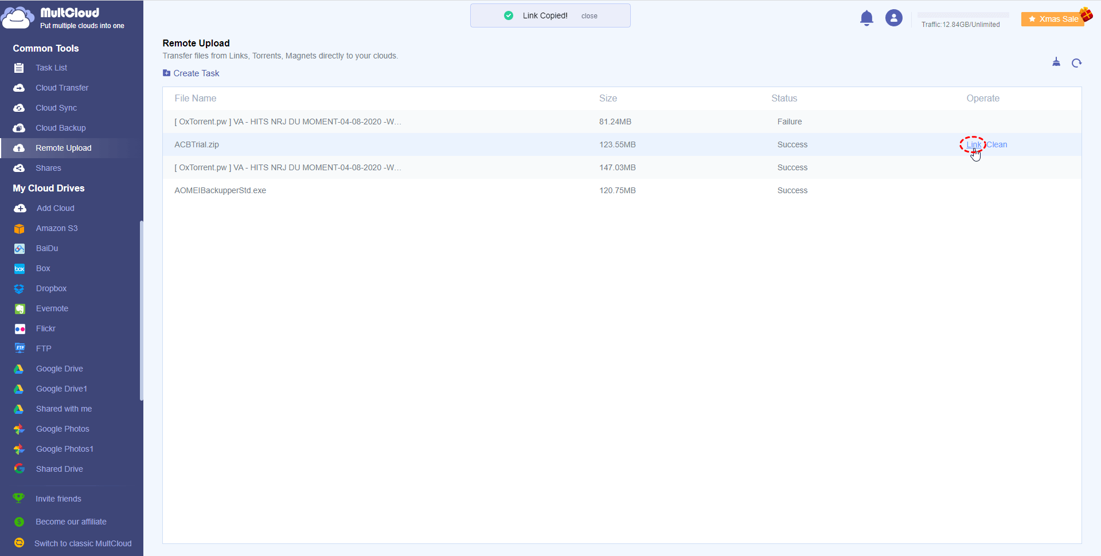Select the failed 81.24MB OxTorrent task
Viewport: 1101px width, 556px height.
coord(622,122)
